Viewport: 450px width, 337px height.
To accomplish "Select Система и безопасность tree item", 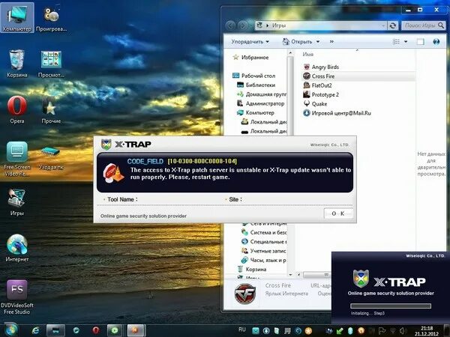I will pos(264,232).
